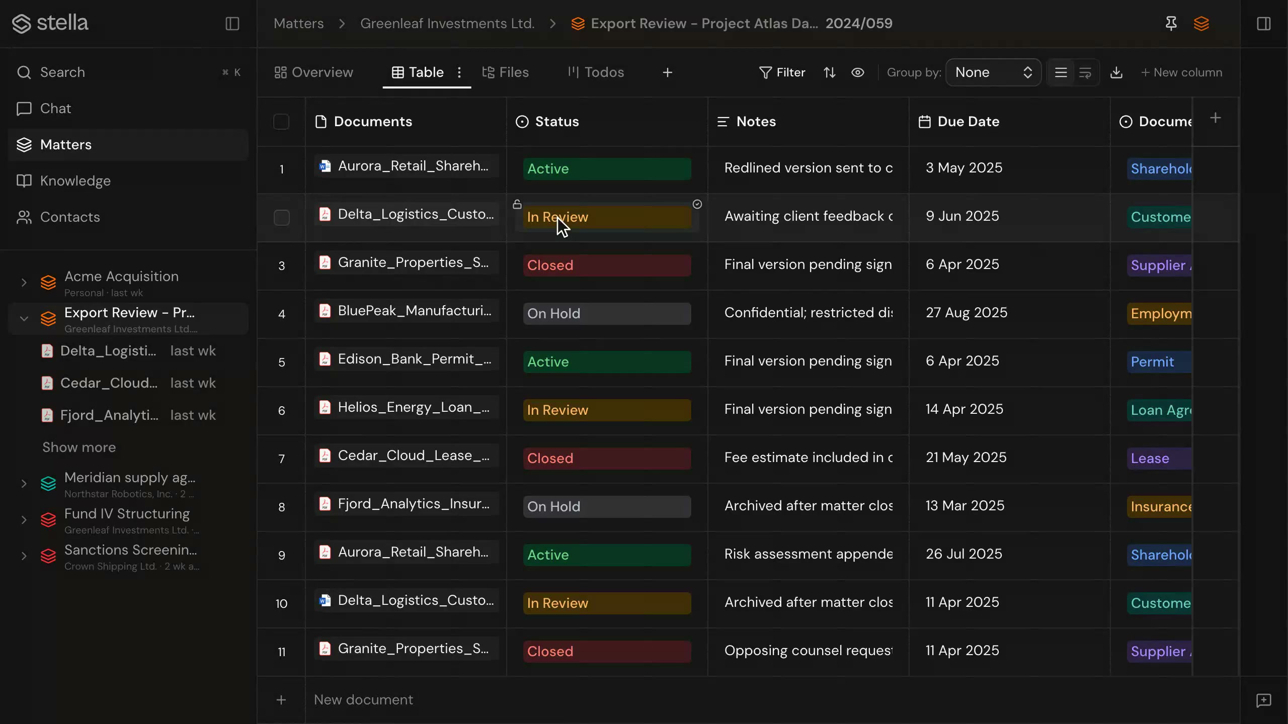Open Chat from the sidebar
The width and height of the screenshot is (1288, 724).
[128, 109]
